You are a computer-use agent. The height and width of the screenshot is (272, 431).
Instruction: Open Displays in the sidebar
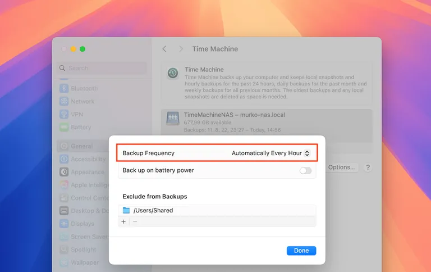[82, 224]
